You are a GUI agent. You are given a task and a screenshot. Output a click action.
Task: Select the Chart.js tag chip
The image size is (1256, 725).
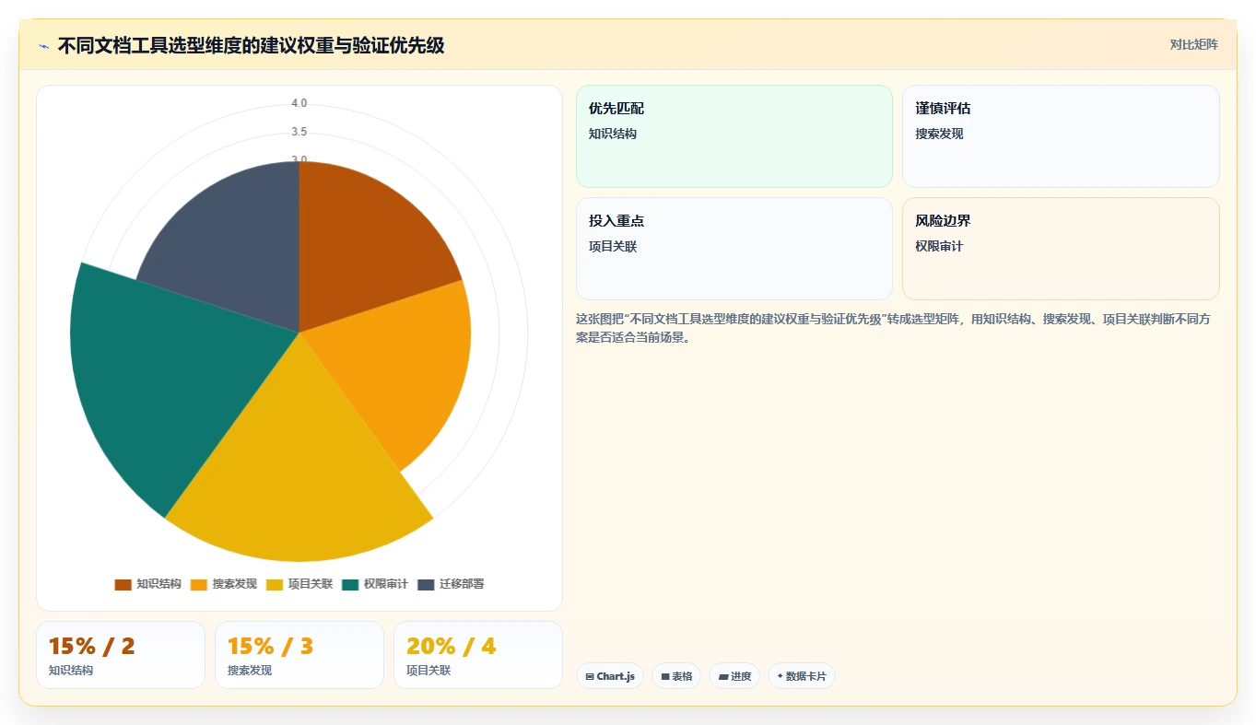click(610, 676)
